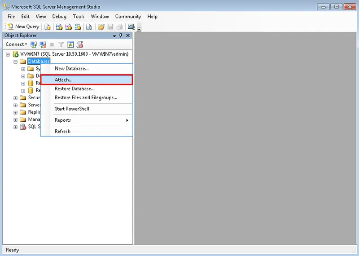The width and height of the screenshot is (359, 256).
Task: Expand the Replication folder node
Action: click(x=16, y=113)
